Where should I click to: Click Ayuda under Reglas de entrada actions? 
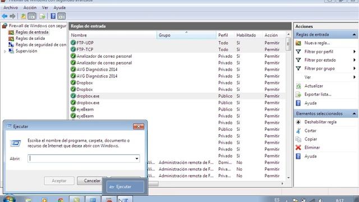coord(310,103)
